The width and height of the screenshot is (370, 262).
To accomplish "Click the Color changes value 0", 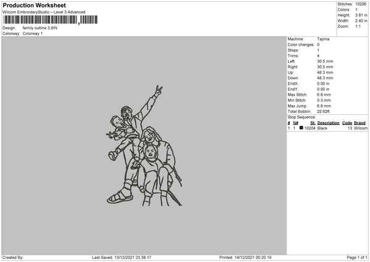I will (318, 44).
